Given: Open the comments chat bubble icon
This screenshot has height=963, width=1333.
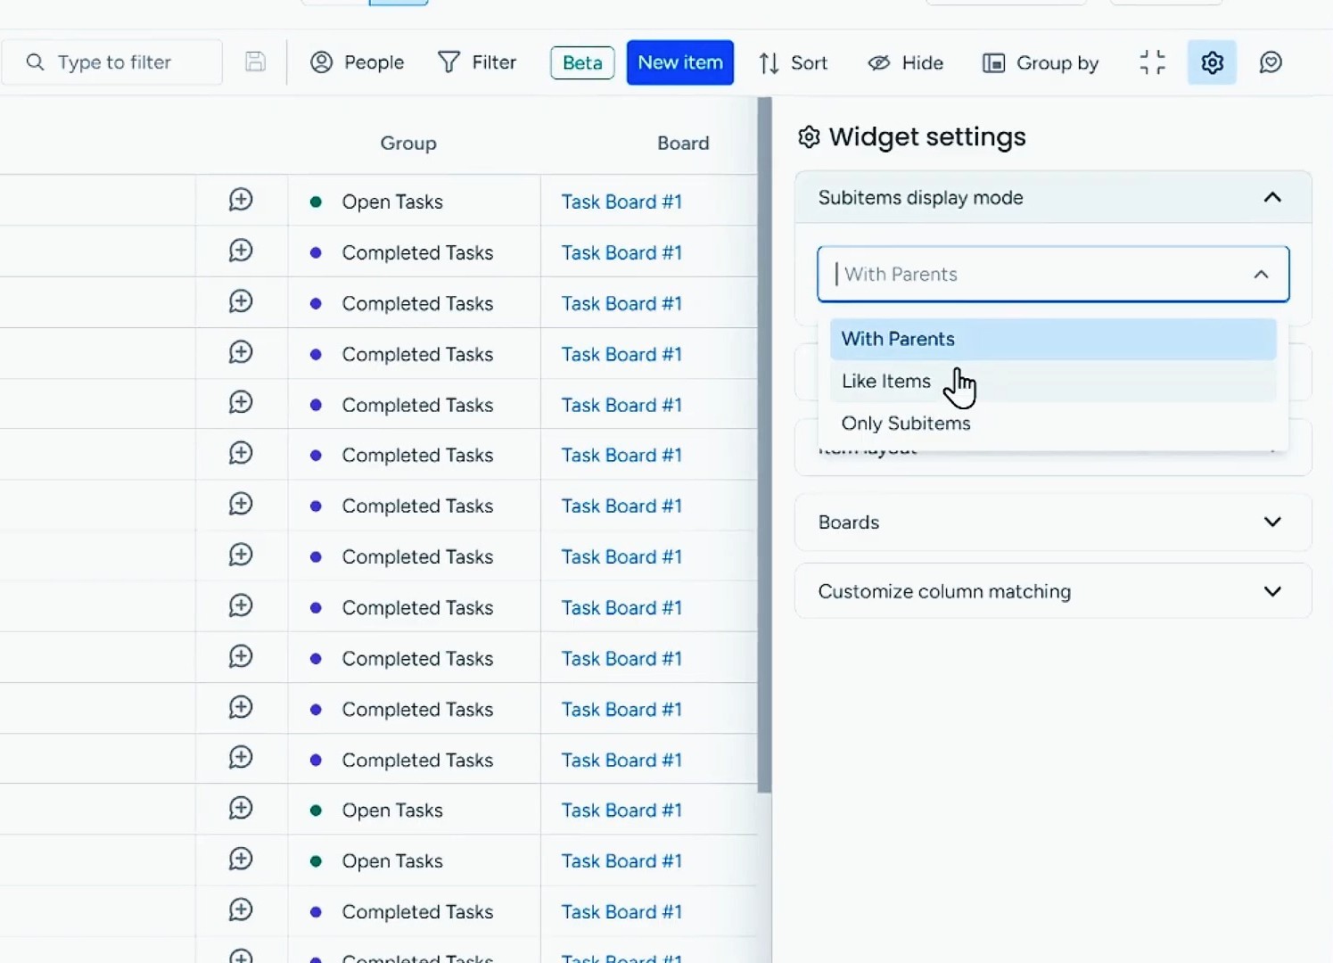Looking at the screenshot, I should point(1271,62).
